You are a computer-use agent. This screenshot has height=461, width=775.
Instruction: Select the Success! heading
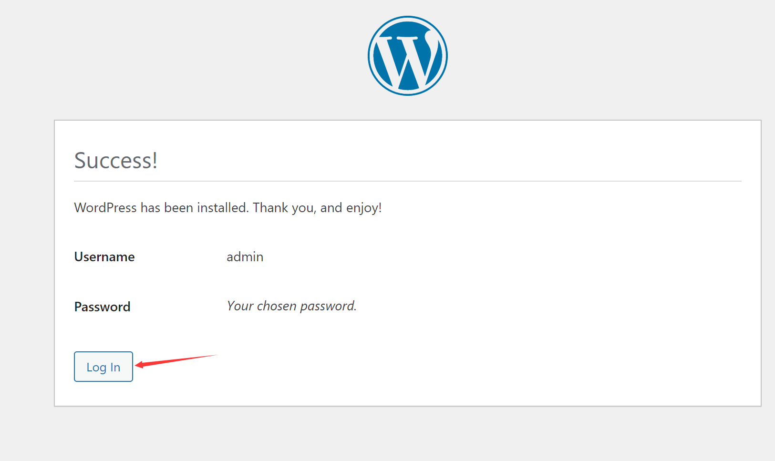click(x=116, y=160)
